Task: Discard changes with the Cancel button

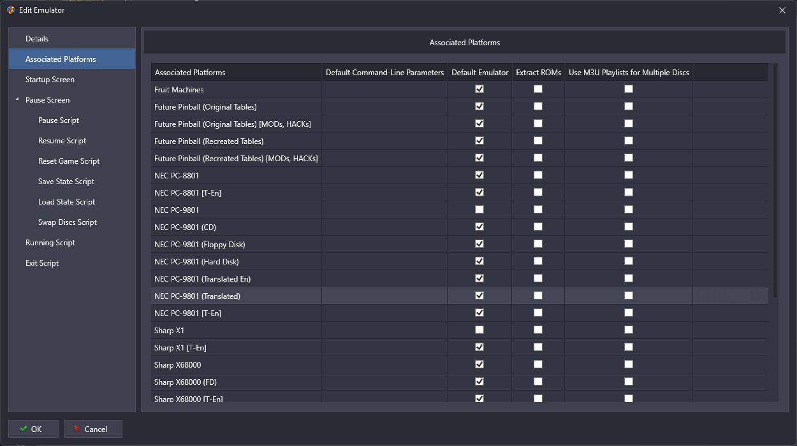Action: point(93,429)
